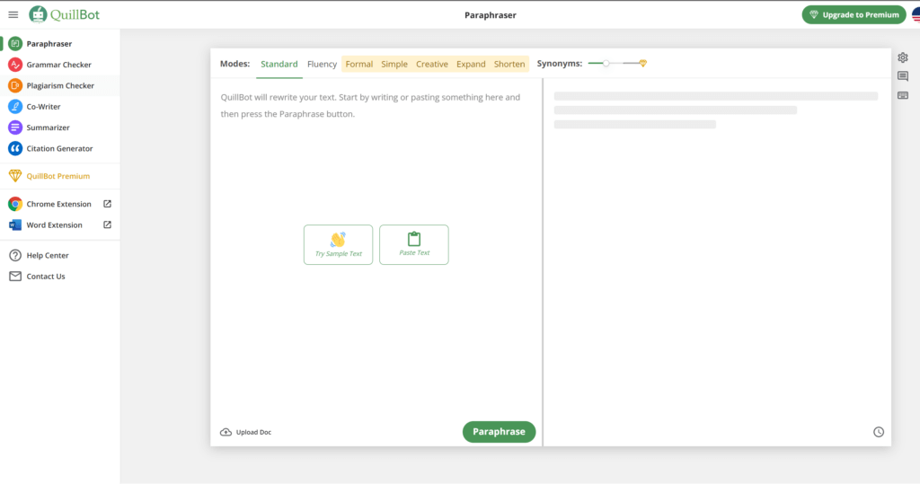Image resolution: width=920 pixels, height=484 pixels.
Task: Click the Synonyms slider track right portion
Action: coord(632,64)
